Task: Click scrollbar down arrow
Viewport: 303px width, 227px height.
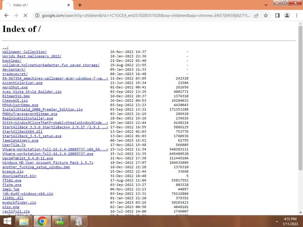Action: coord(300,212)
